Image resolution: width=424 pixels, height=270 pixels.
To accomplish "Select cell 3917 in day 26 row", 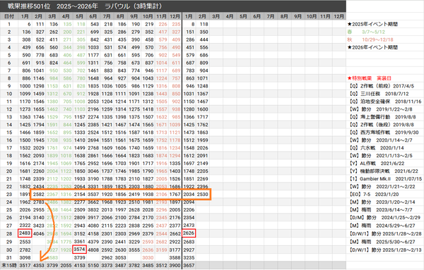I will click(x=93, y=217).
